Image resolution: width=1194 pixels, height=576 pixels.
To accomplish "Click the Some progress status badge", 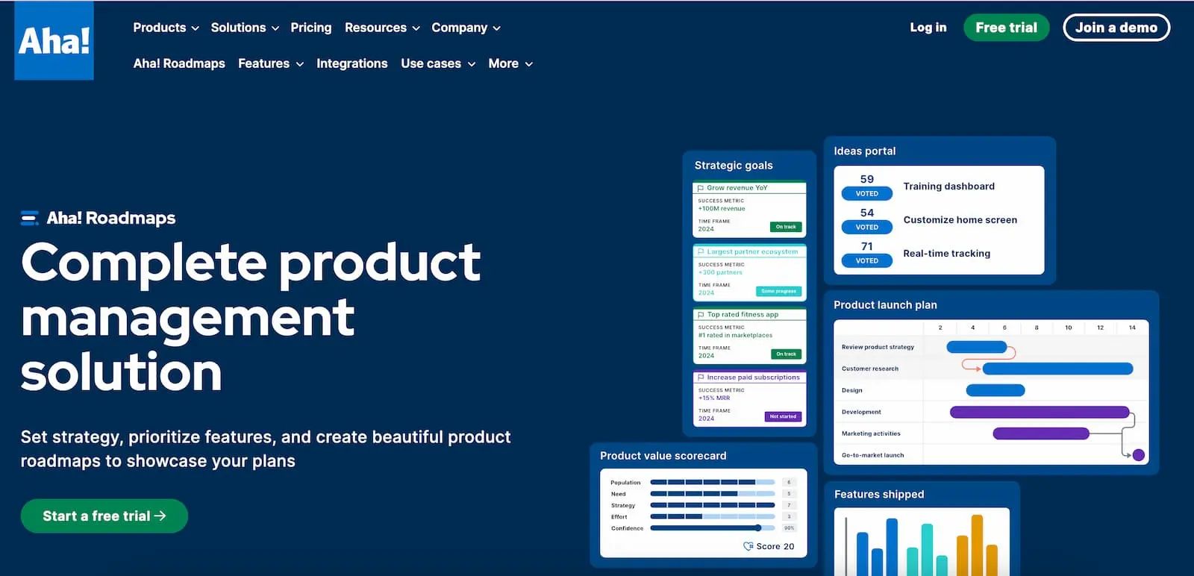I will (x=778, y=291).
